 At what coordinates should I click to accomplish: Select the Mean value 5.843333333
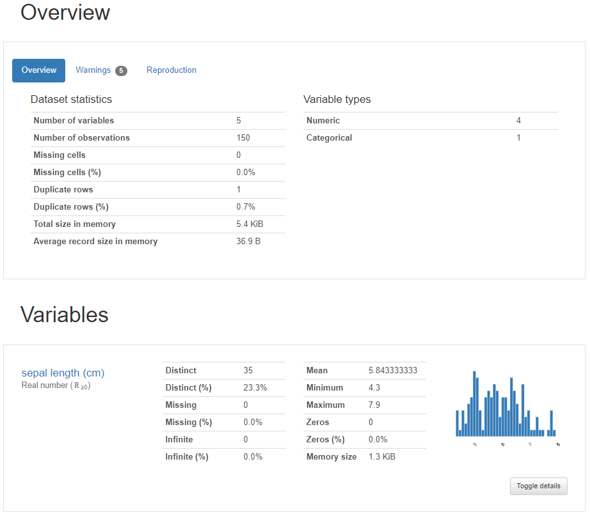coord(393,371)
